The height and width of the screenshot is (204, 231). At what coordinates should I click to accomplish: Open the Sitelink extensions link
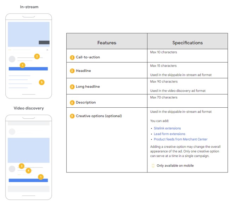pyautogui.click(x=167, y=128)
